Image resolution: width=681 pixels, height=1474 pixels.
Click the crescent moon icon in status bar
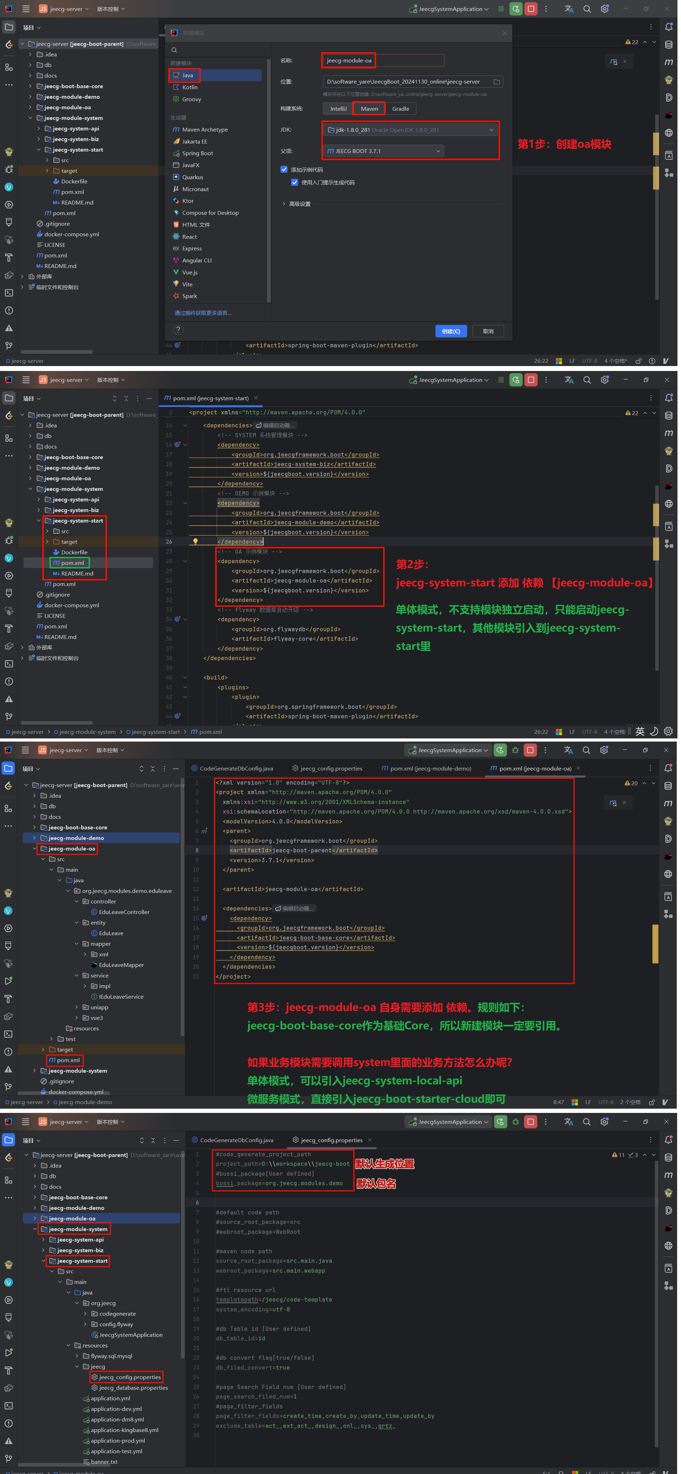click(654, 731)
